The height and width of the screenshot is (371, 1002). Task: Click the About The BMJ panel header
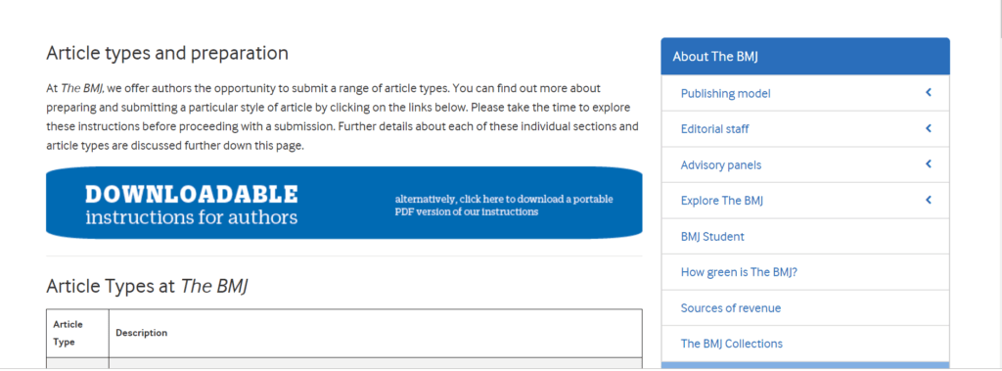pos(805,57)
